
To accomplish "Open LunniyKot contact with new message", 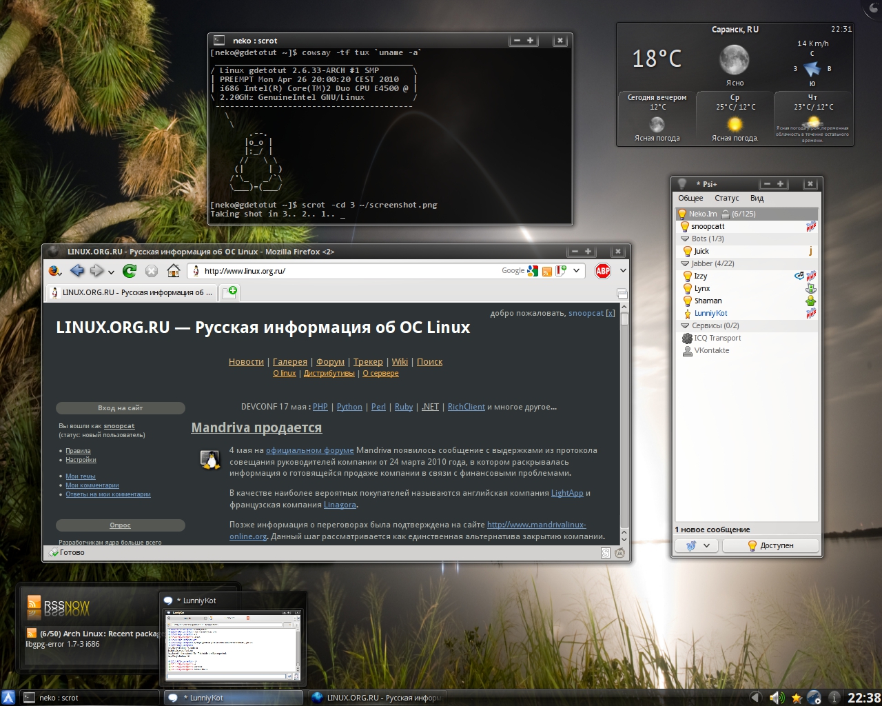I will (x=747, y=313).
